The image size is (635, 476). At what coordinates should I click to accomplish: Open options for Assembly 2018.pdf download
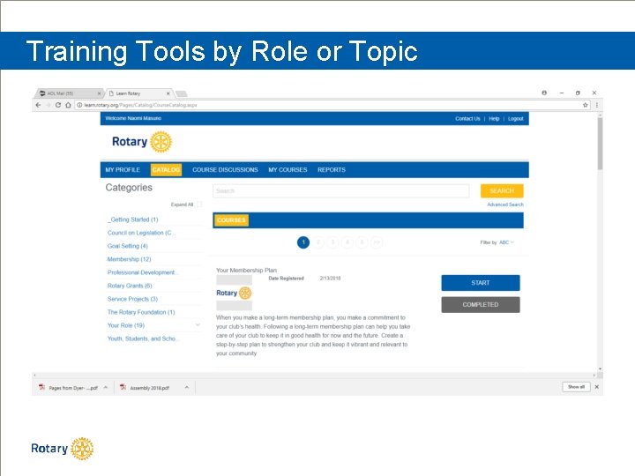pos(187,387)
